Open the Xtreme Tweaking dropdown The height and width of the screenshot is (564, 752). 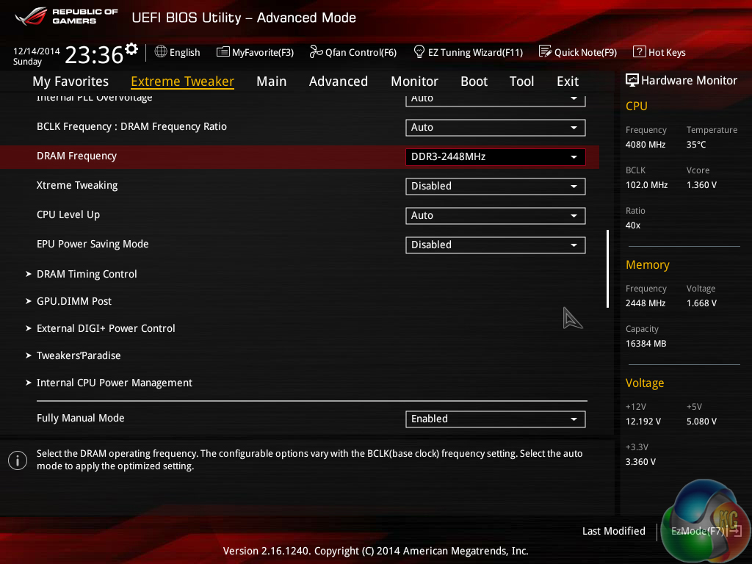(x=496, y=186)
